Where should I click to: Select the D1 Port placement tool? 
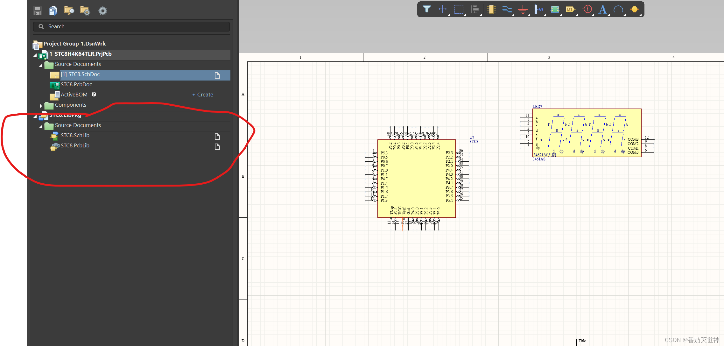(570, 9)
